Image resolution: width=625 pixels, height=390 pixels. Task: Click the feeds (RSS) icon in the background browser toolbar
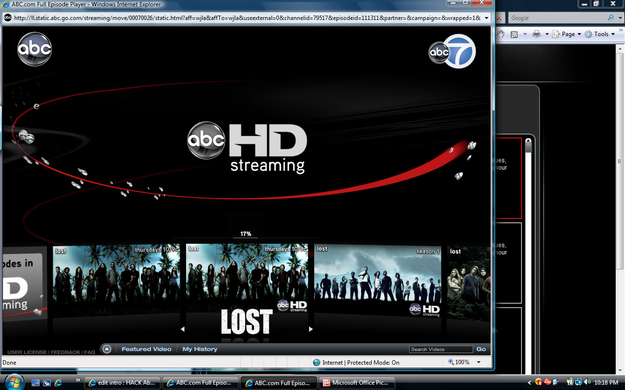[514, 34]
